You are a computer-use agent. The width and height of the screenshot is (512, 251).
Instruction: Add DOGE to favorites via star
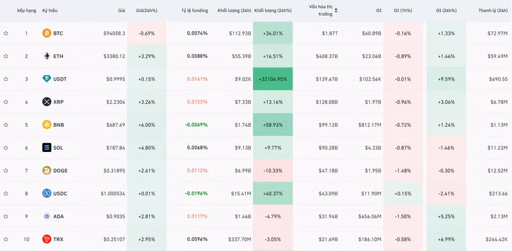point(6,170)
